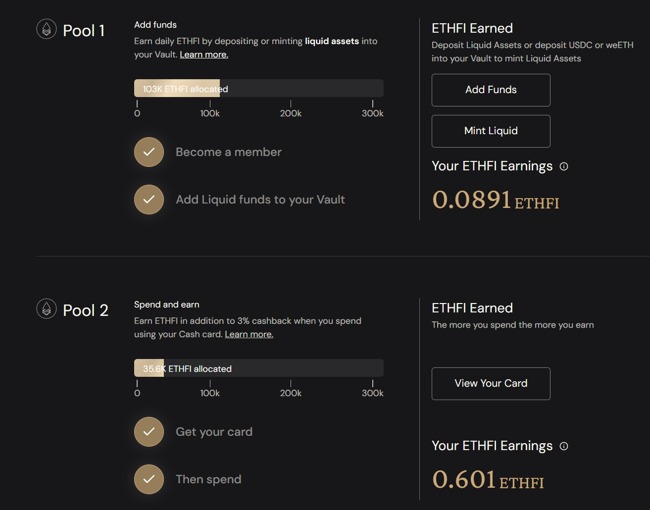
Task: Follow Learn more link in Pool 1
Action: click(x=204, y=54)
